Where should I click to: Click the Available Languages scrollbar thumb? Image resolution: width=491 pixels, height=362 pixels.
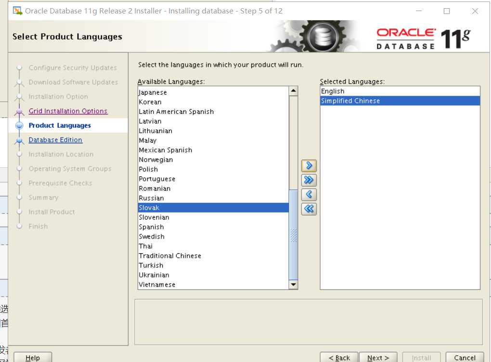tap(293, 235)
